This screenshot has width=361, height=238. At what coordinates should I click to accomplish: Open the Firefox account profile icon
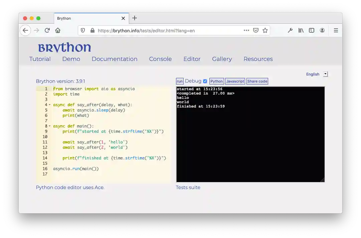tap(322, 30)
